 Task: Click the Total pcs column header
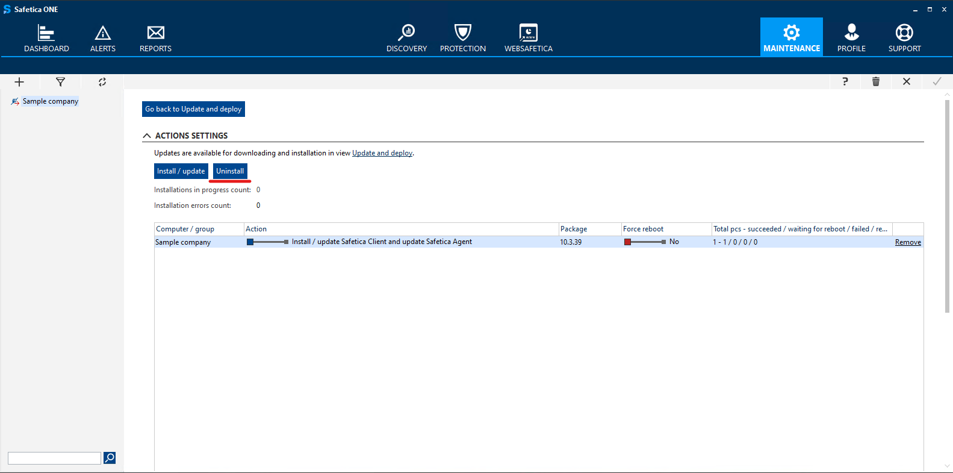tap(802, 229)
